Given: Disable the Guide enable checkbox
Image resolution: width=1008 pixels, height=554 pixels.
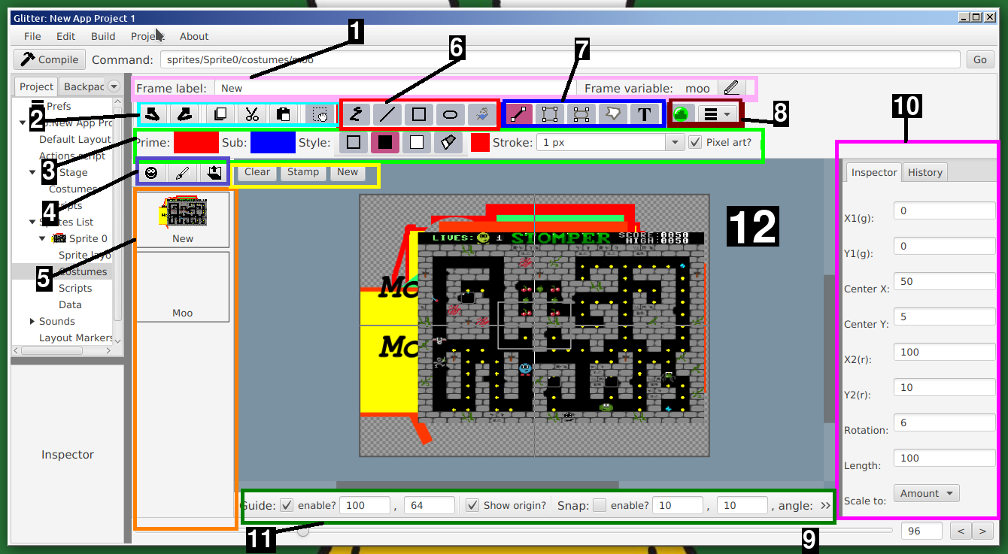Looking at the screenshot, I should 287,505.
